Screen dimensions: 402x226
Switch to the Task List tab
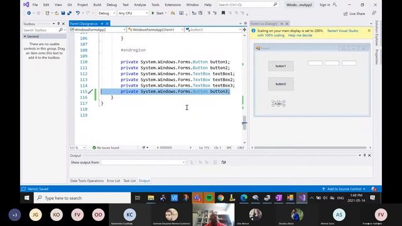point(129,181)
